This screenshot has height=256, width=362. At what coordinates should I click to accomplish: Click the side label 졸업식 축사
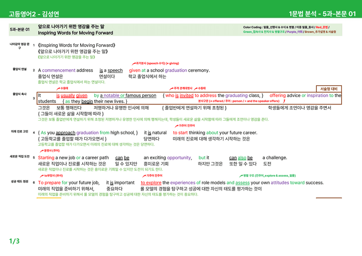click(20, 94)
